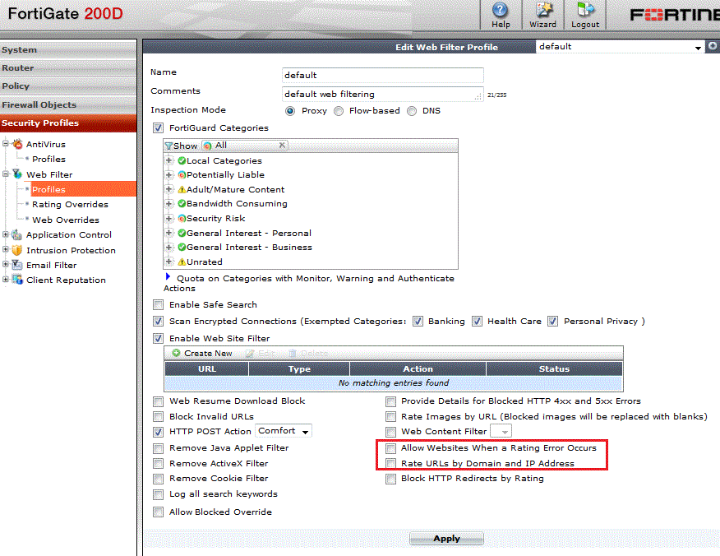Viewport: 720px width, 556px height.
Task: Expand Application Control tree node
Action: click(6, 234)
